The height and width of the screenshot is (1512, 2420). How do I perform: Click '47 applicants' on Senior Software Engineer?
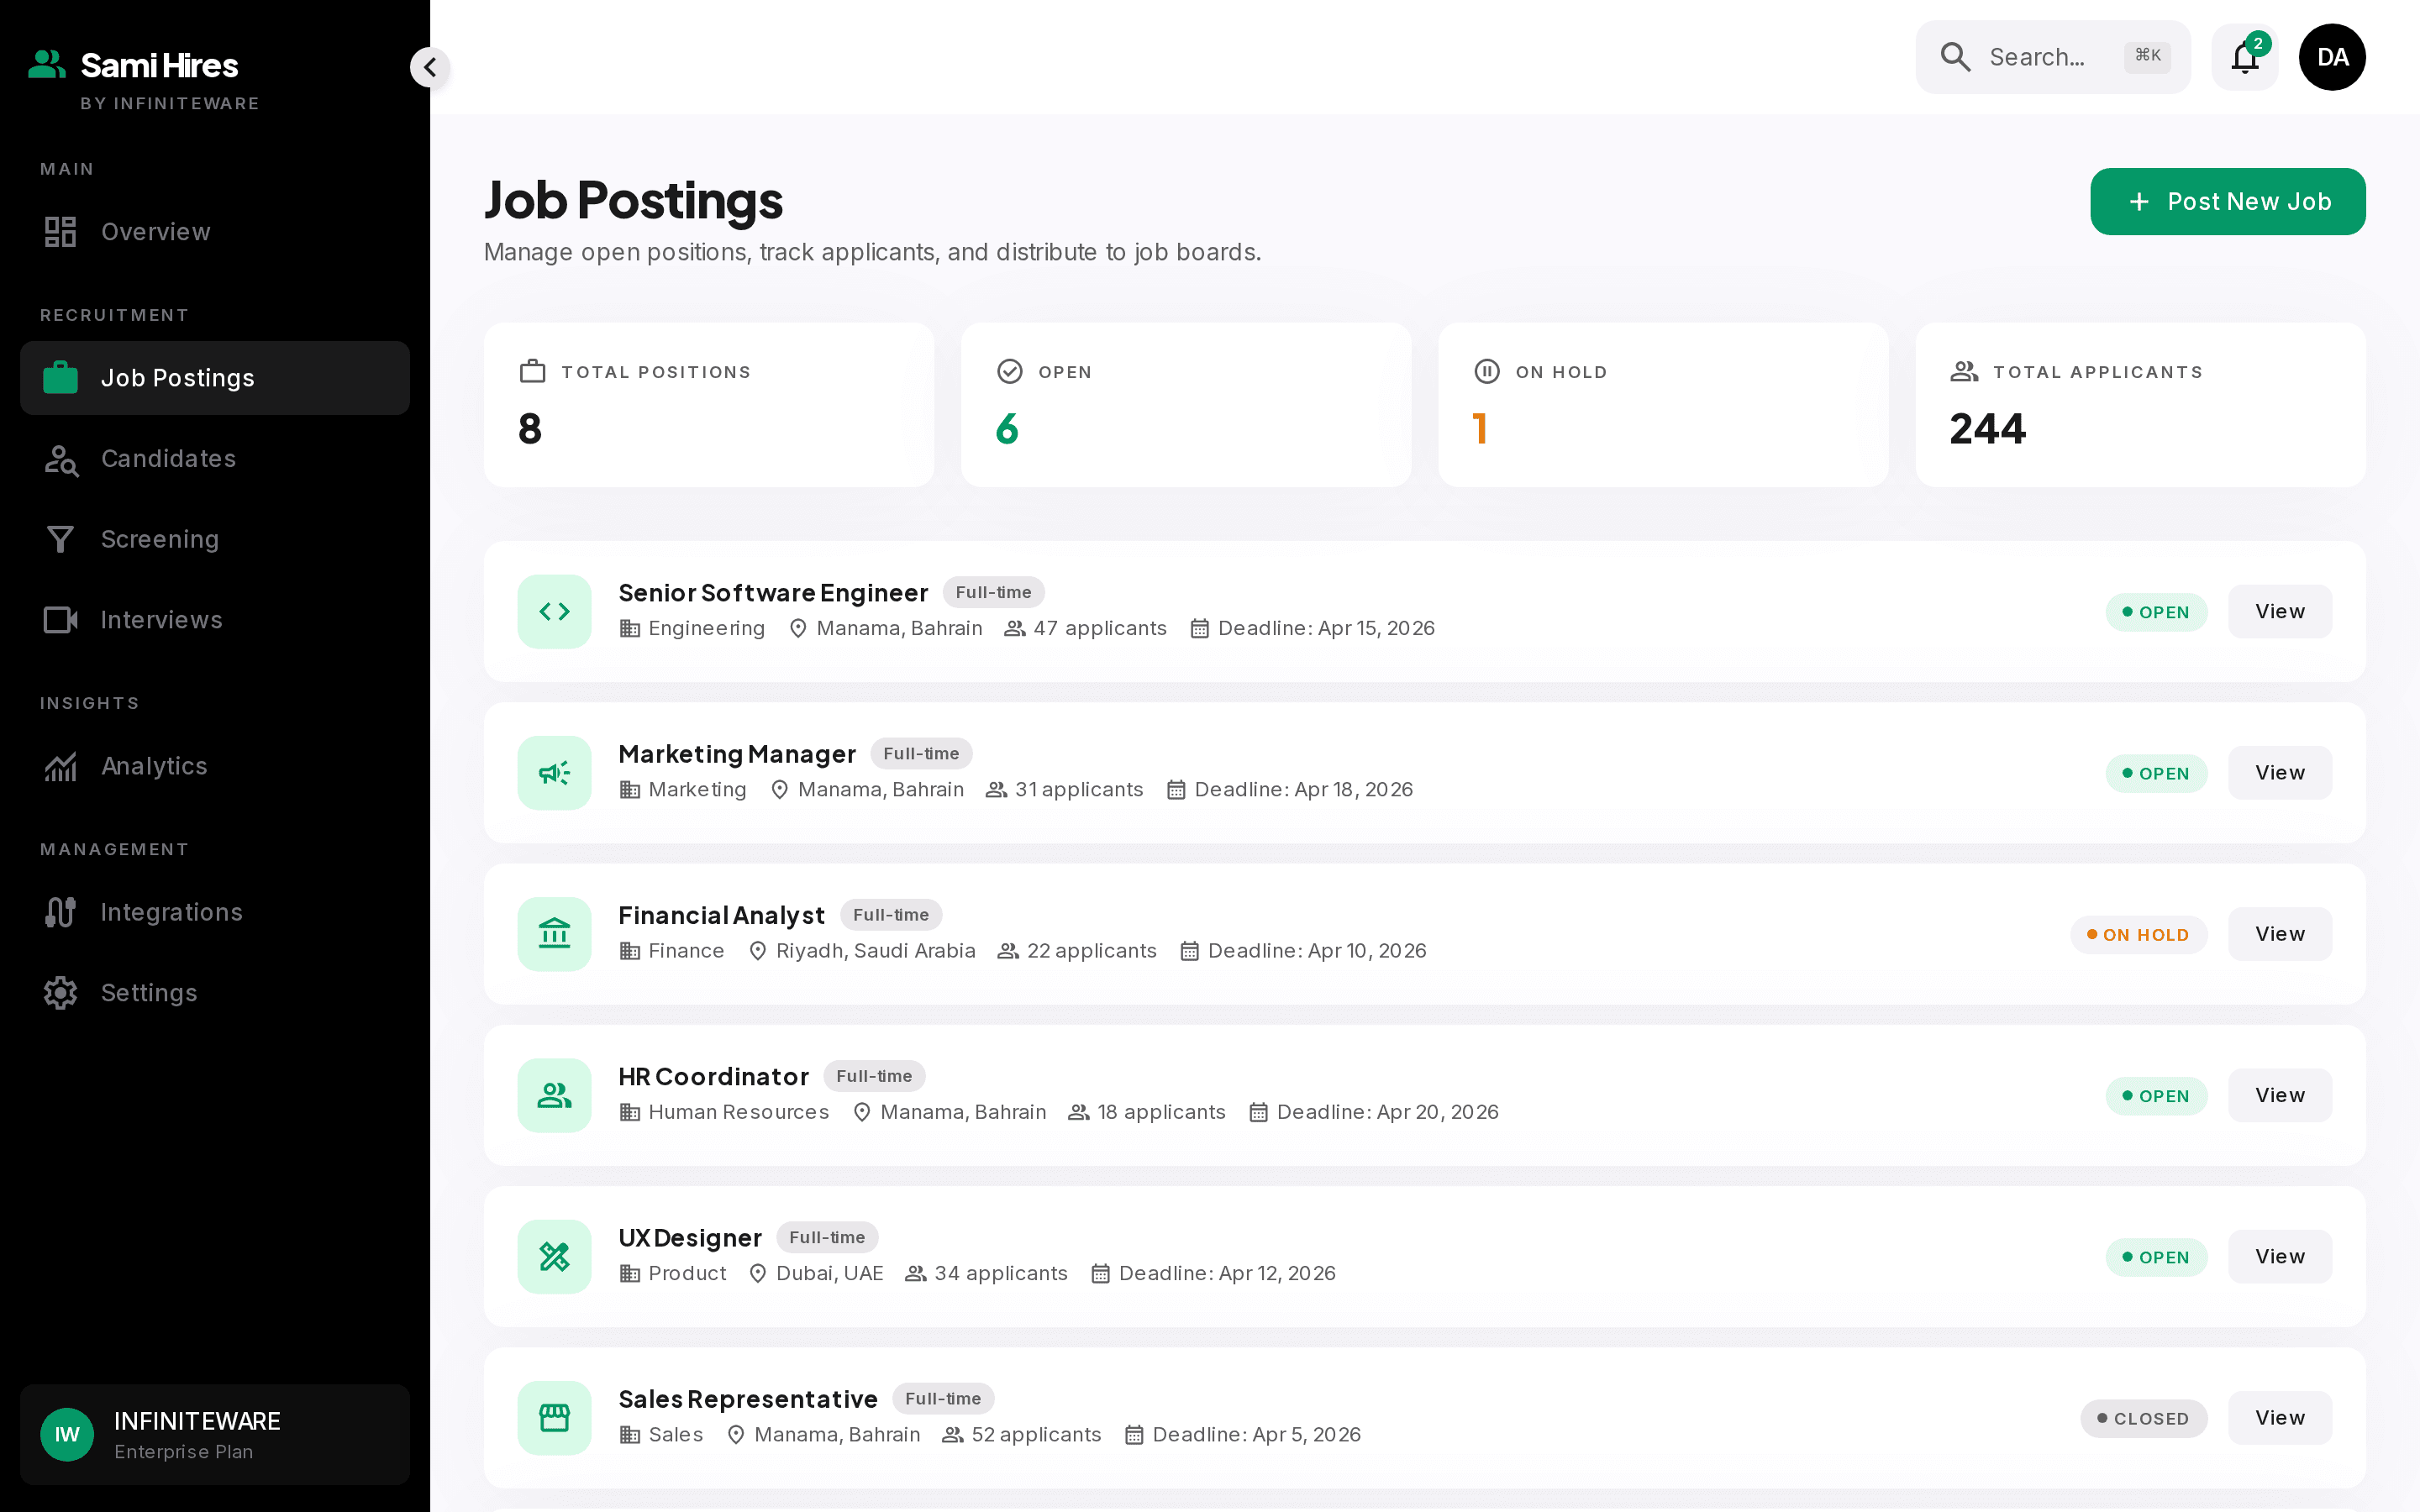1099,628
